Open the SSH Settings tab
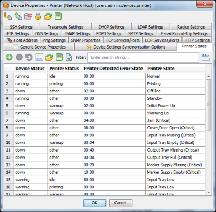The image size is (216, 212). coord(21,27)
